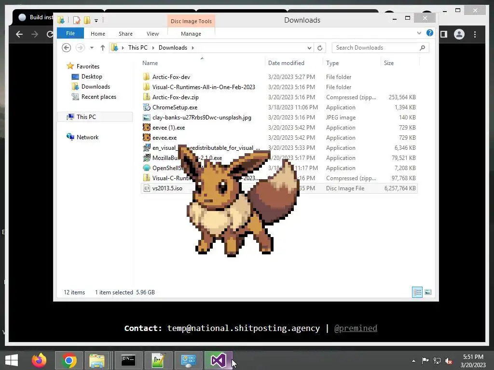Image resolution: width=494 pixels, height=370 pixels.
Task: Open Desktop in the navigation pane
Action: point(87,77)
